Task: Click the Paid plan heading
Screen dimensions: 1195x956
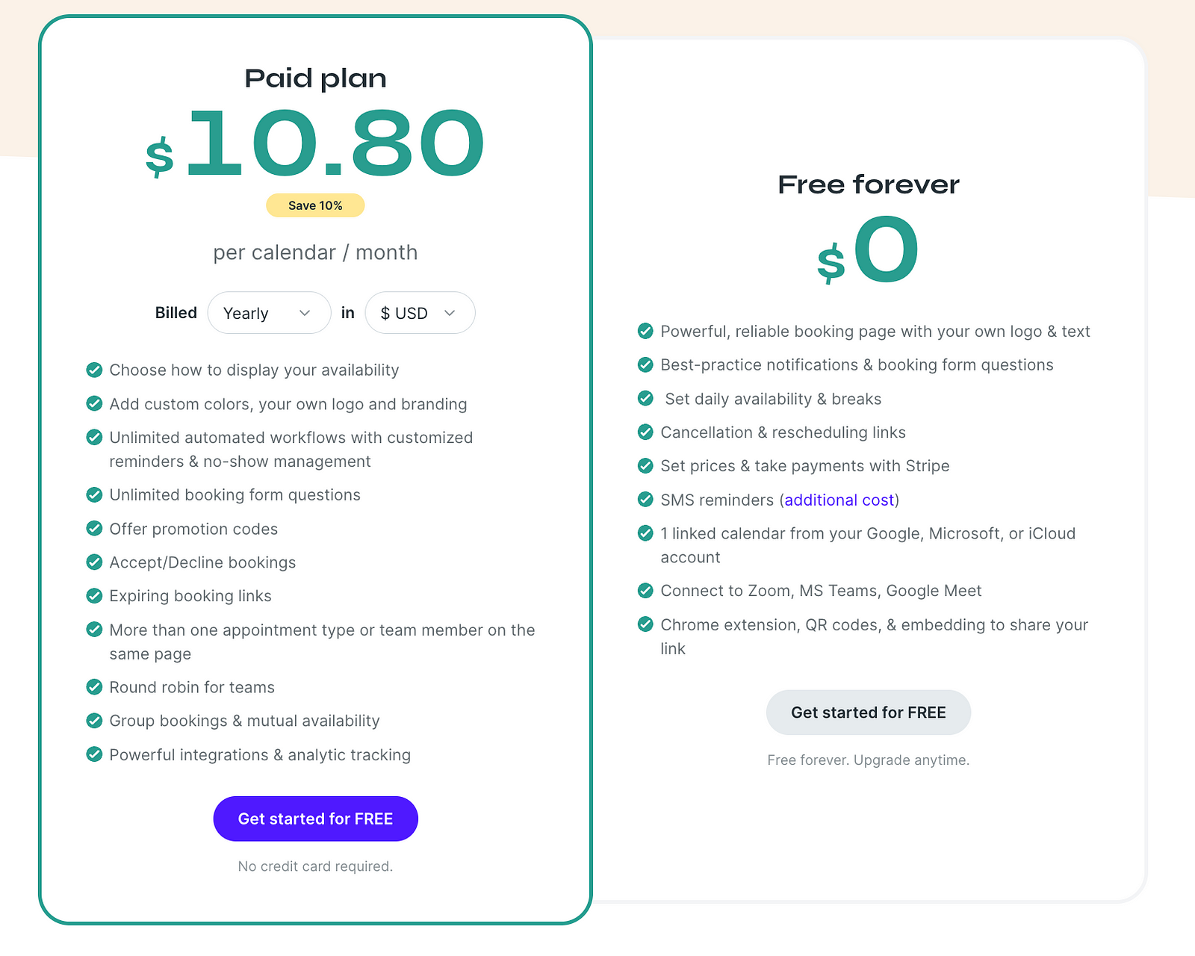Action: [315, 78]
